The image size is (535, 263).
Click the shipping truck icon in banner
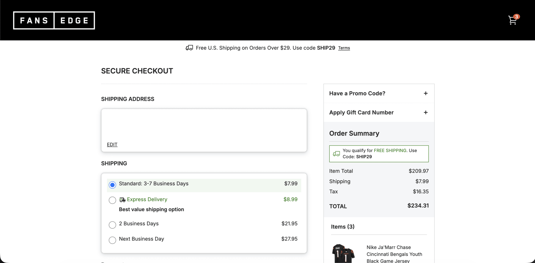click(189, 48)
